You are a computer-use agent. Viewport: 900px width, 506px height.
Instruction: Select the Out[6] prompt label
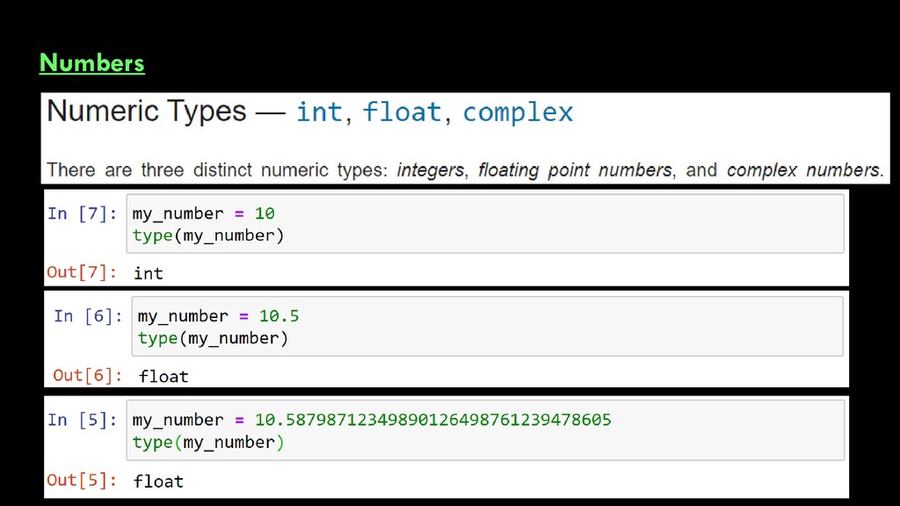(x=88, y=375)
